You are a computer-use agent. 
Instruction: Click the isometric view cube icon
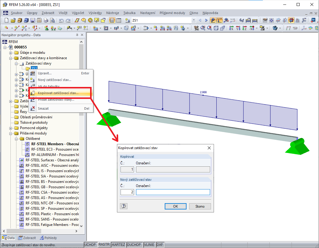[x=216, y=28]
